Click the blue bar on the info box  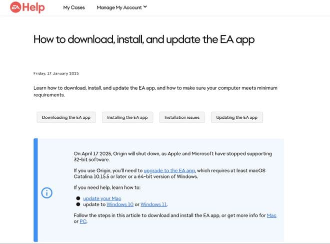(x=35, y=190)
